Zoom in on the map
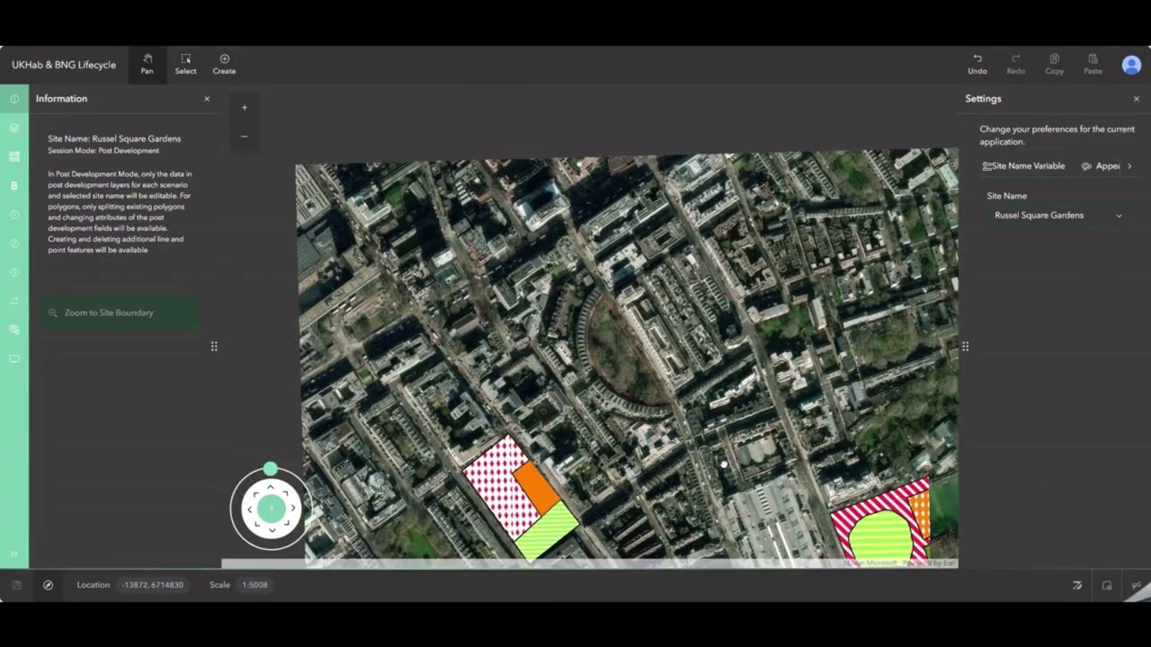The width and height of the screenshot is (1151, 647). 245,108
